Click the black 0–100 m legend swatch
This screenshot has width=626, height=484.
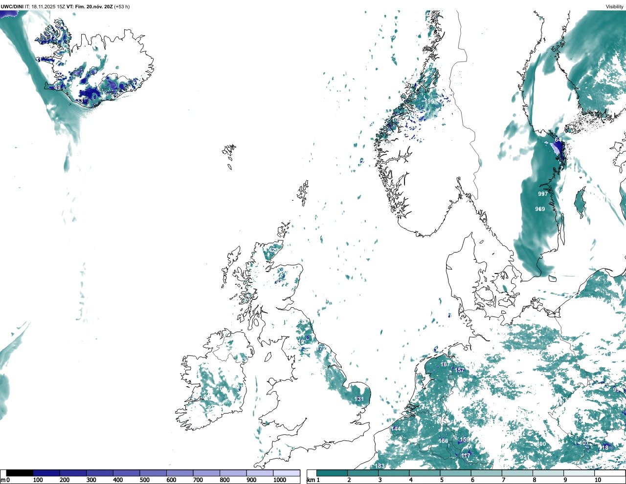20,473
